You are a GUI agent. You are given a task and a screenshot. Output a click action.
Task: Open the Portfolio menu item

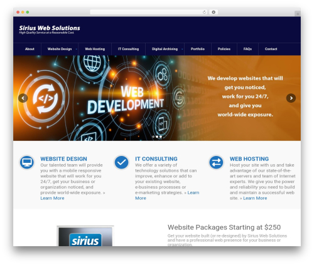tap(198, 49)
